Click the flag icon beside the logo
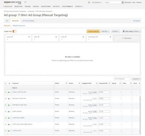 point(25,2)
